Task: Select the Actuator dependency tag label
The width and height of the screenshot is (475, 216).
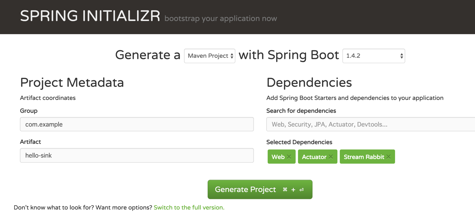Action: click(x=314, y=157)
